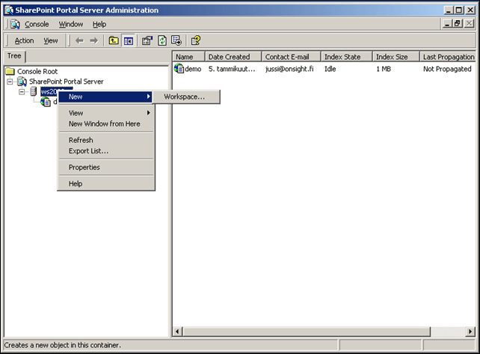Open the Console menu

click(x=37, y=24)
